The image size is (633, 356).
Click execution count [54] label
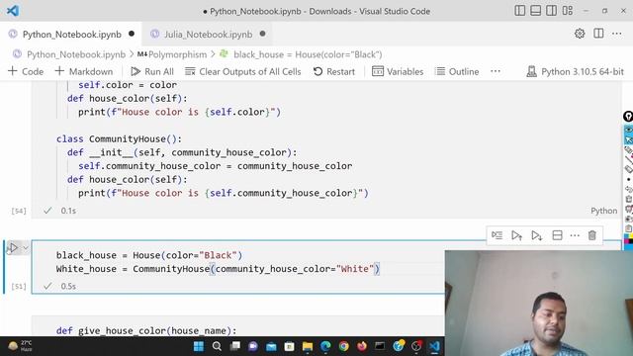point(19,211)
